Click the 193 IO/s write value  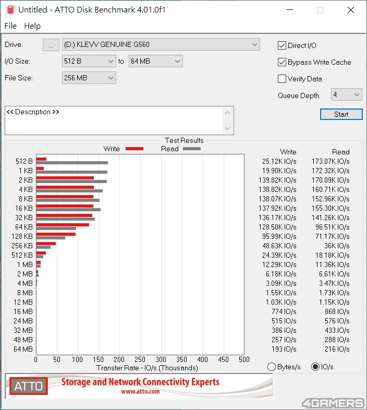click(284, 349)
